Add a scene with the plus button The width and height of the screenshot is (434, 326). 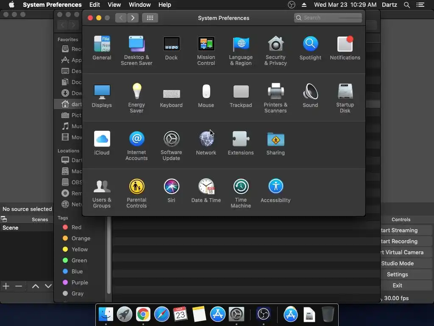(6, 286)
